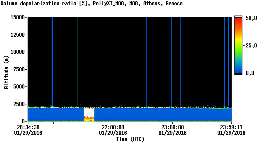
Task: Click the thick blue vertical stripe near the plot start
Action: pyautogui.click(x=52, y=62)
